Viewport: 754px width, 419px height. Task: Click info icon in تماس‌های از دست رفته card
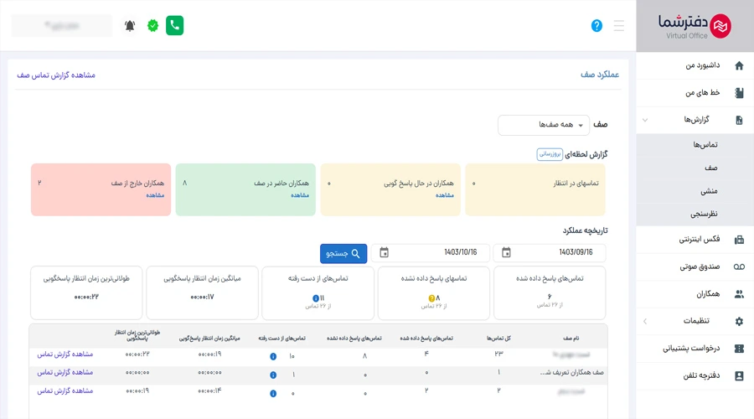click(x=316, y=298)
